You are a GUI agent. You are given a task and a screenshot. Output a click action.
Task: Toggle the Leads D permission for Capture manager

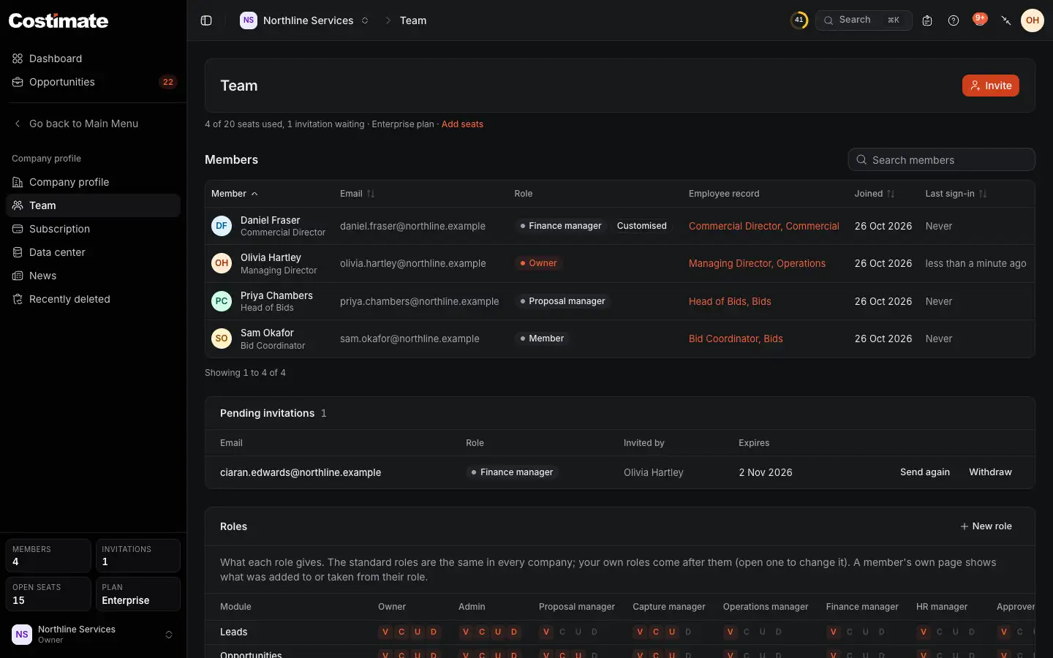point(688,632)
